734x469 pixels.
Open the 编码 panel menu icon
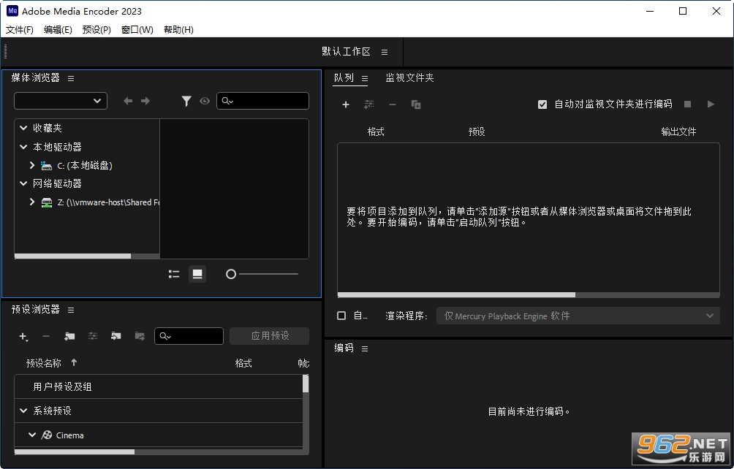click(x=365, y=348)
